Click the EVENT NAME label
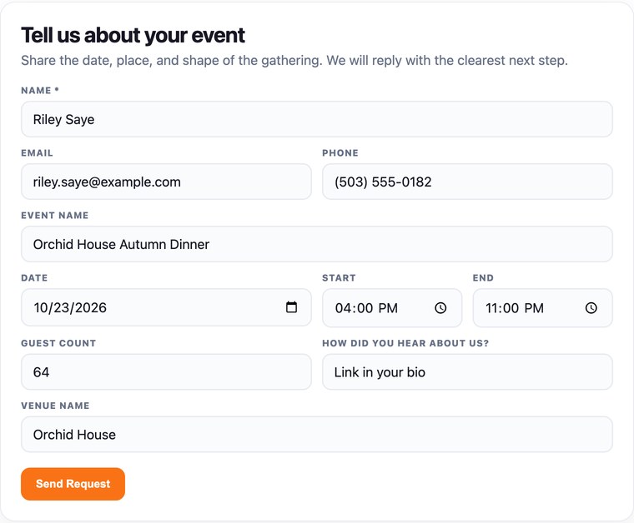 point(54,216)
